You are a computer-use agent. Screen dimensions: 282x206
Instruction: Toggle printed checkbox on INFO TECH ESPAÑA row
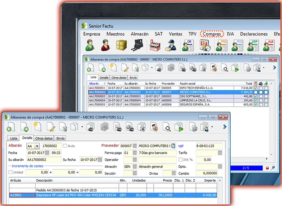coord(261,88)
